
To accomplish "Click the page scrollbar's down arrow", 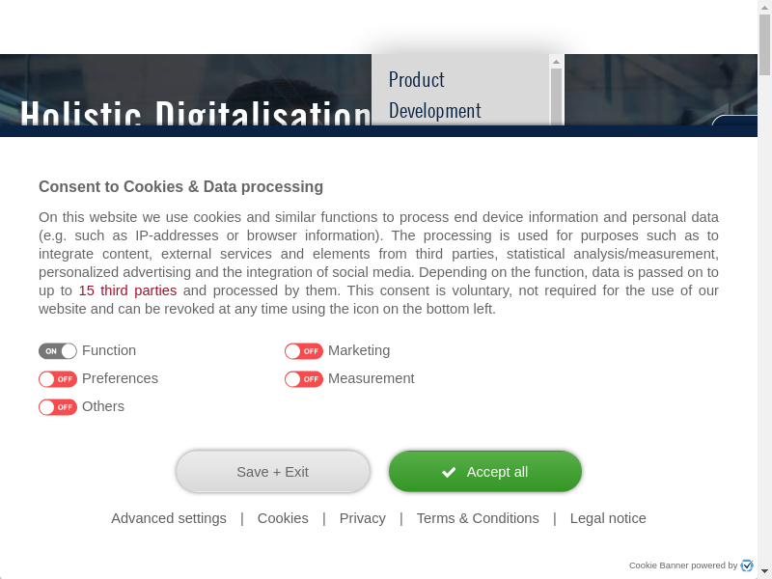I will 764,571.
